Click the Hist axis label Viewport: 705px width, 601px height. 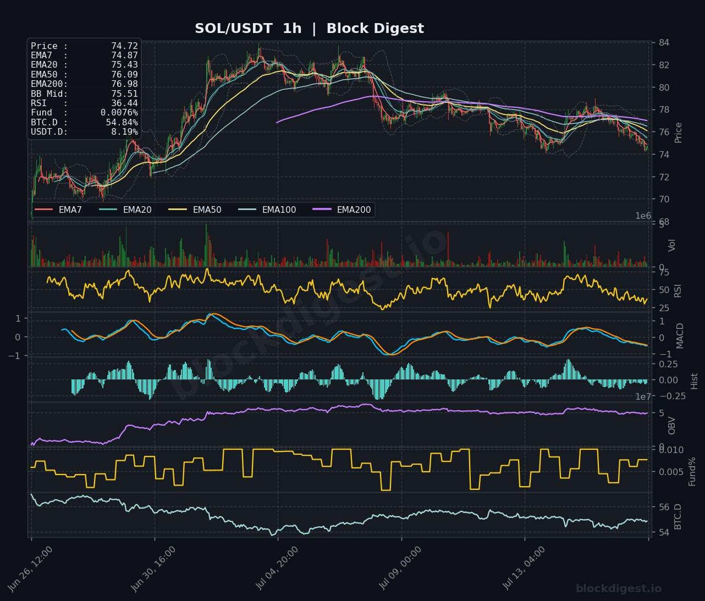point(694,381)
